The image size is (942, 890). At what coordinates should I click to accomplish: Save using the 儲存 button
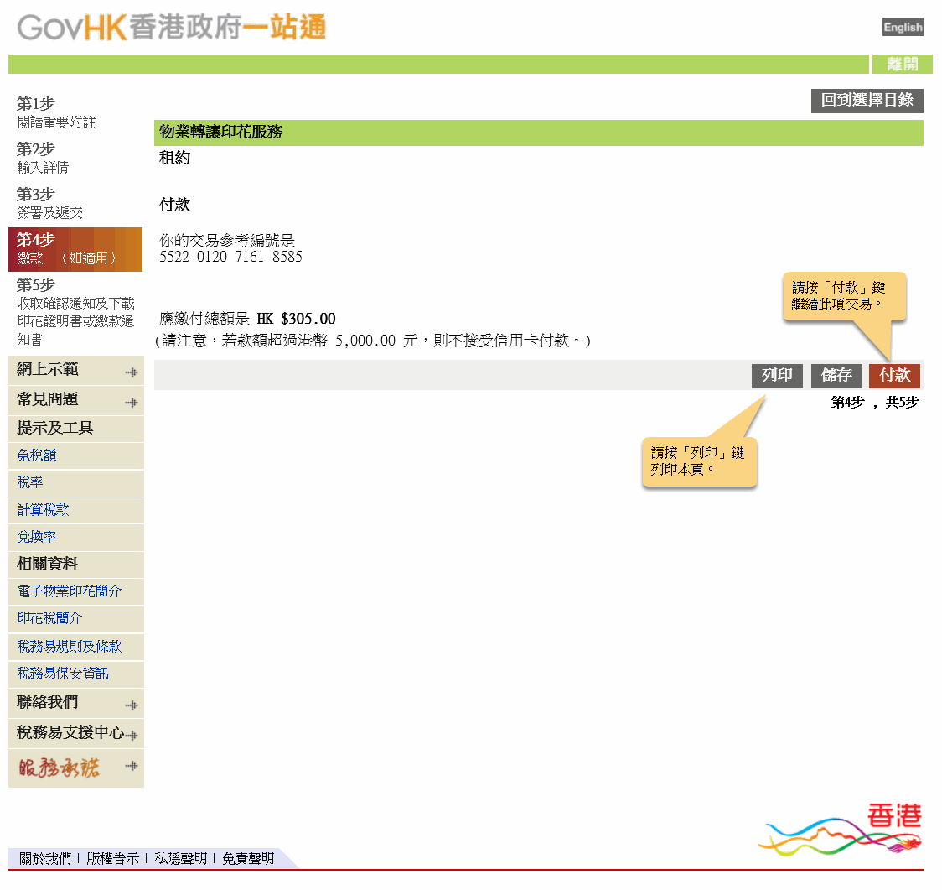coord(836,375)
